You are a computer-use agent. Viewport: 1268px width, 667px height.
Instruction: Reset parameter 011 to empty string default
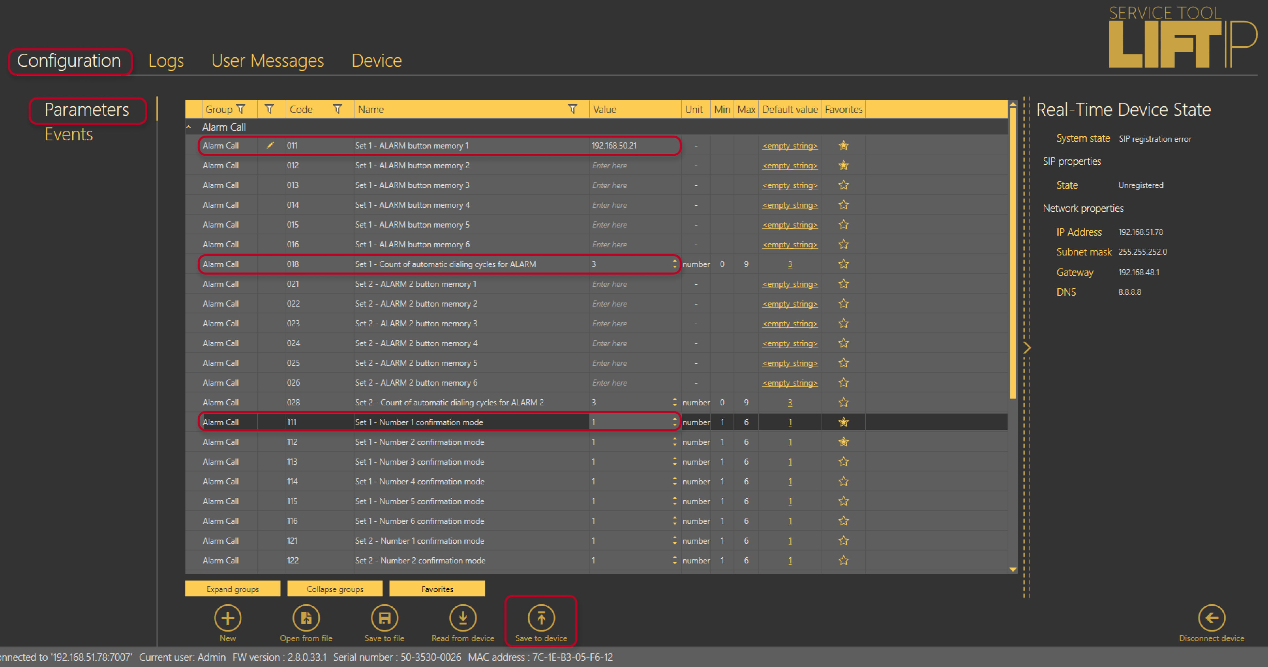[789, 145]
